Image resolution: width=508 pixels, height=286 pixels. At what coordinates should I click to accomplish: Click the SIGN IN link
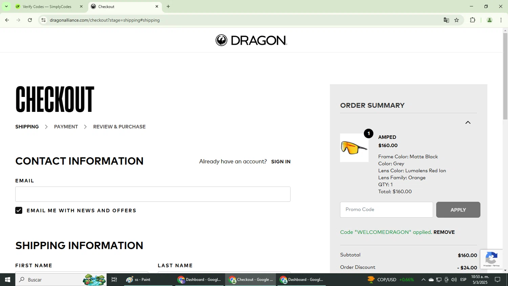click(x=281, y=162)
